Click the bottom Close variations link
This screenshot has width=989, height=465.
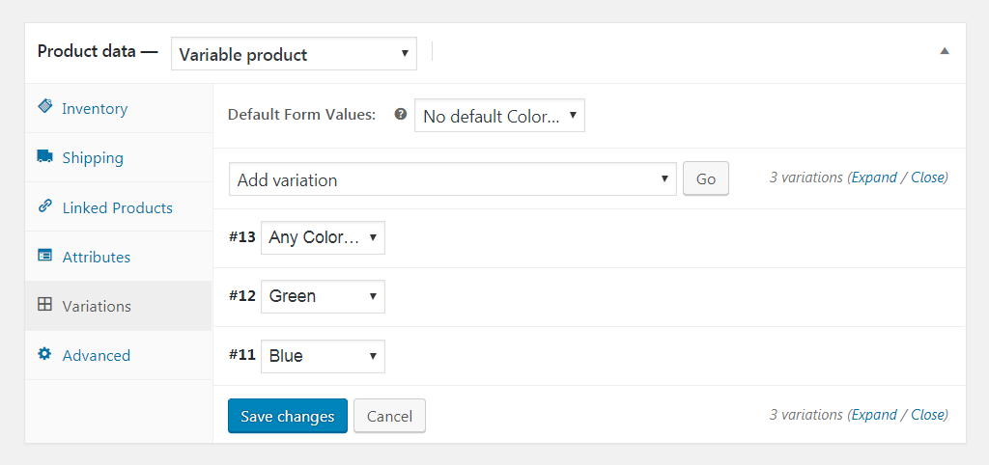pos(928,414)
